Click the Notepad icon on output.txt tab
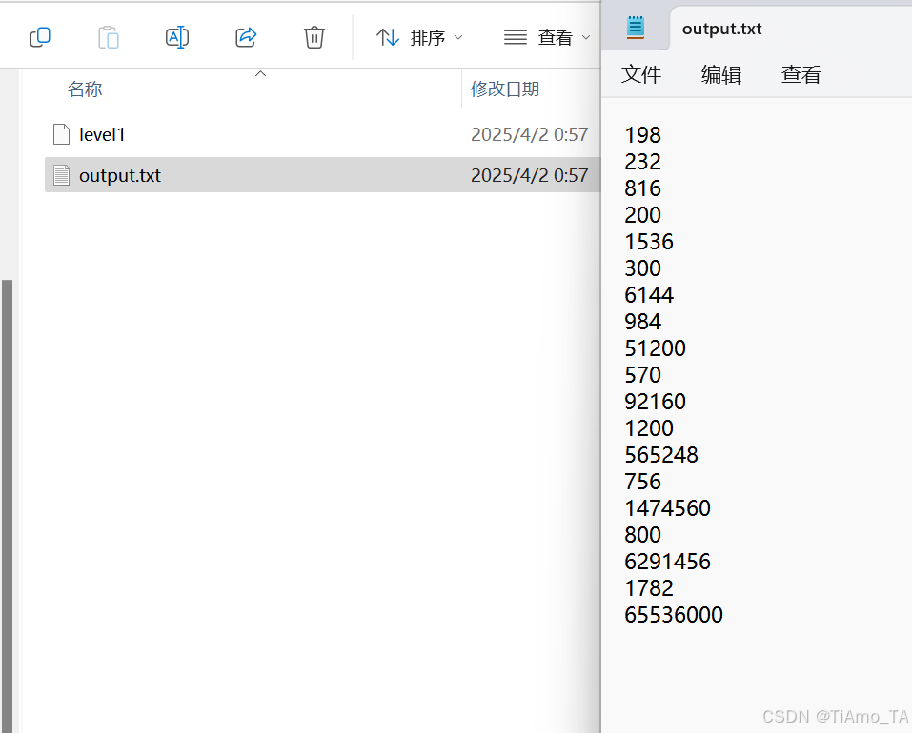 point(637,28)
